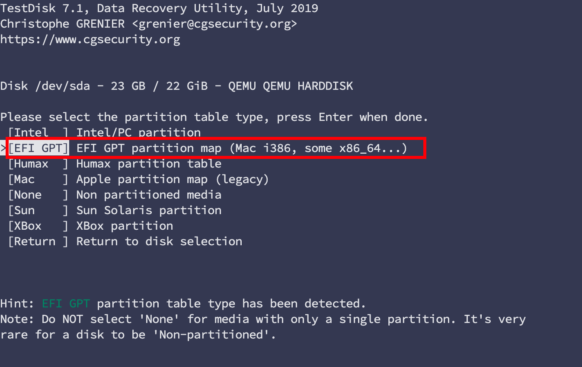Click [Return] to go back
Image resolution: width=582 pixels, height=367 pixels.
coord(38,241)
